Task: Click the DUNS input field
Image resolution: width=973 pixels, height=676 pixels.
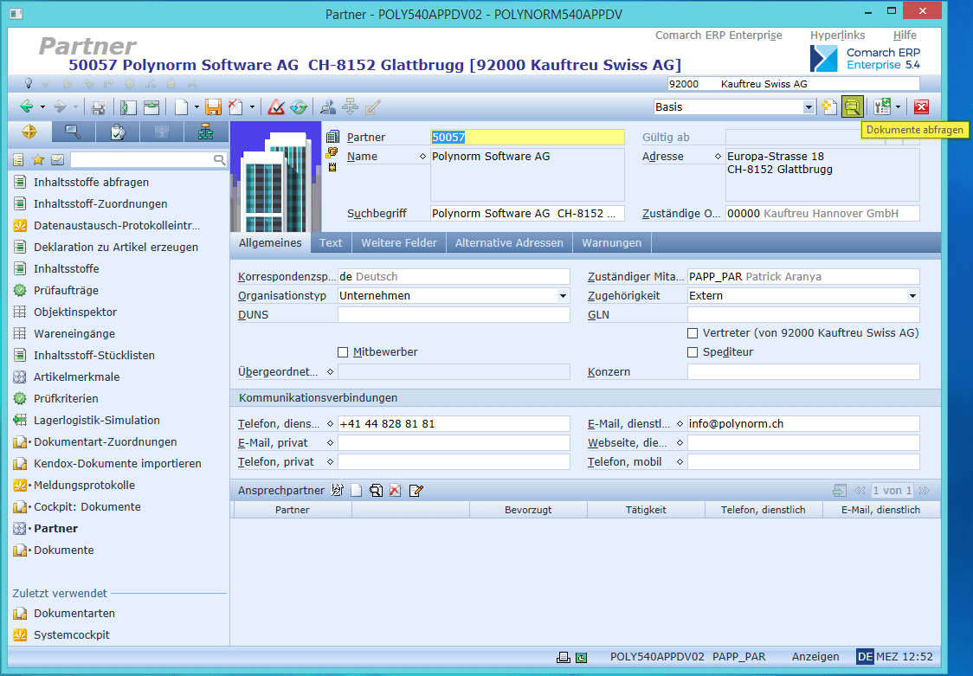Action: tap(454, 314)
